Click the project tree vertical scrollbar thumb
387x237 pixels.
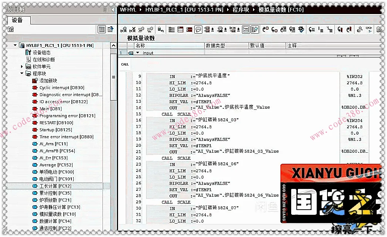click(x=113, y=77)
